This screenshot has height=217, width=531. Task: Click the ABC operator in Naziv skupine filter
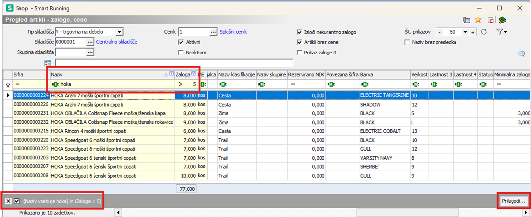[261, 84]
